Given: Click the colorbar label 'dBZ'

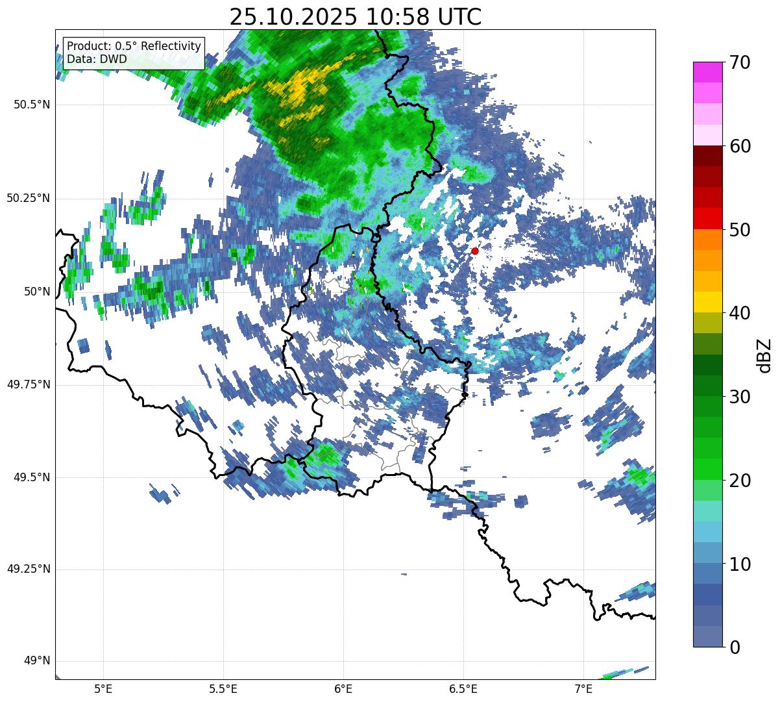Looking at the screenshot, I should [x=764, y=355].
